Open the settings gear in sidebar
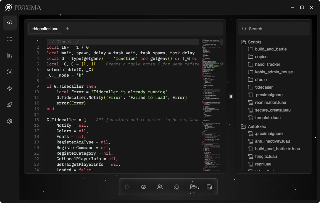 [x=10, y=121]
